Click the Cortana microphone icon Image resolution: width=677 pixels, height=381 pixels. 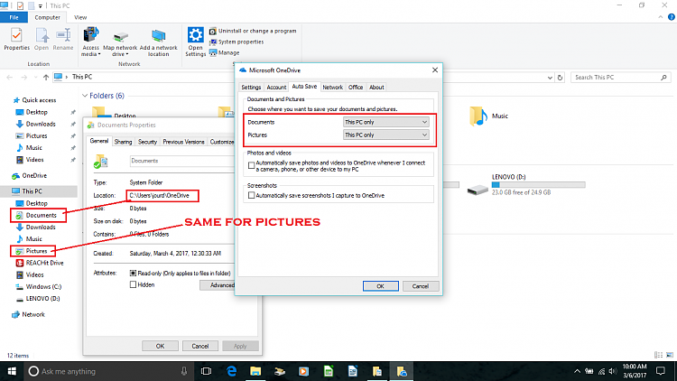pos(184,371)
